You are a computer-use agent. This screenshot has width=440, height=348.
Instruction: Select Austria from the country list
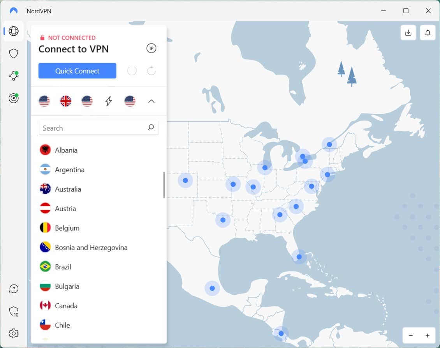[x=99, y=208]
